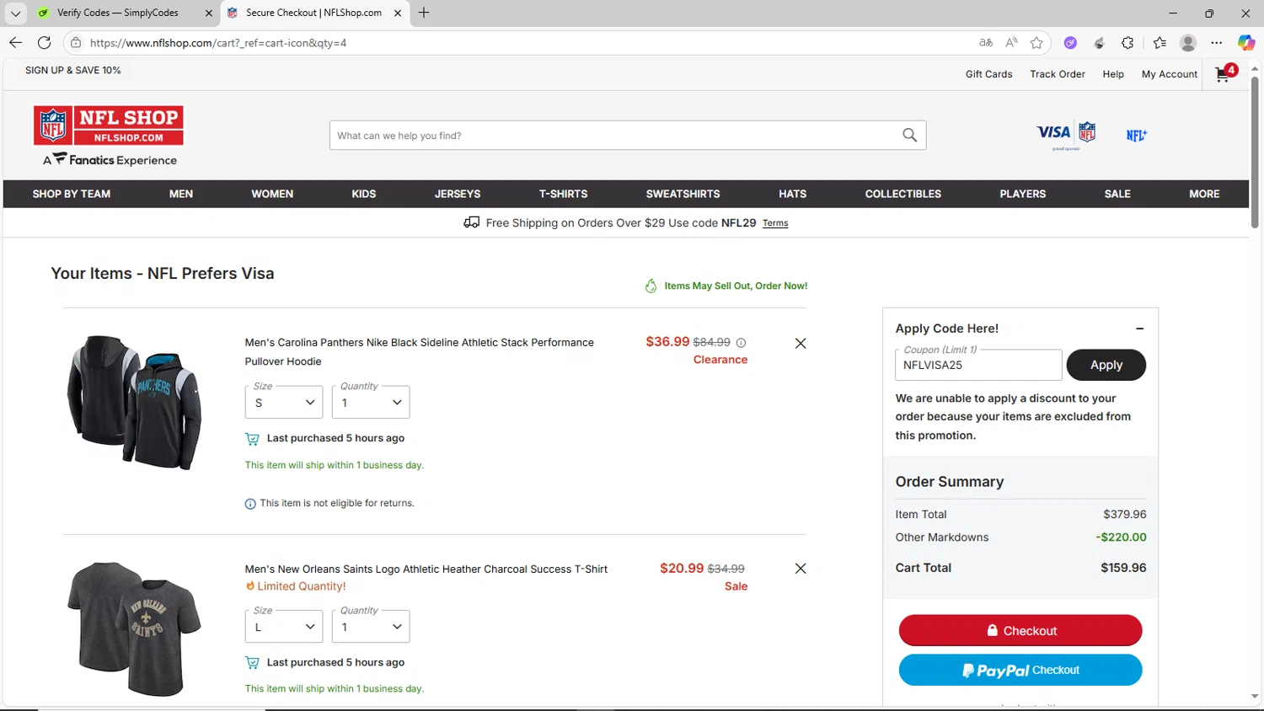Click the free shipping truck icon
The height and width of the screenshot is (711, 1264).
click(x=472, y=222)
